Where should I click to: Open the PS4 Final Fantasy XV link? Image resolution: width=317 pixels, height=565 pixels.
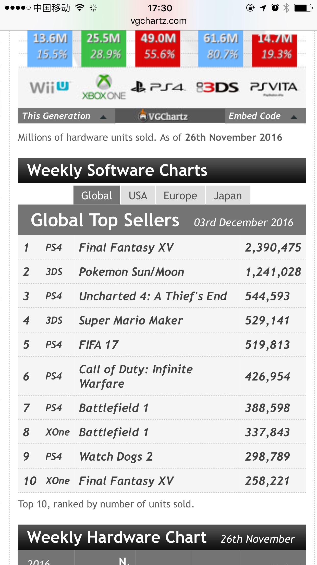pyautogui.click(x=126, y=248)
